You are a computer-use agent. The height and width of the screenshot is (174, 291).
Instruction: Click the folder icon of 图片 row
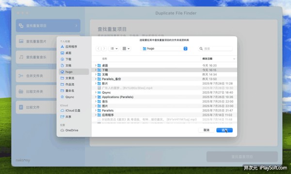click(99, 106)
